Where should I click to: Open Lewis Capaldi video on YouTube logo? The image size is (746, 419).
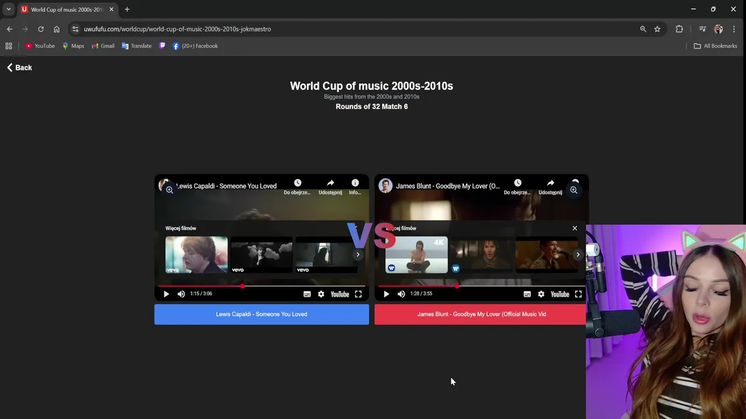(340, 294)
